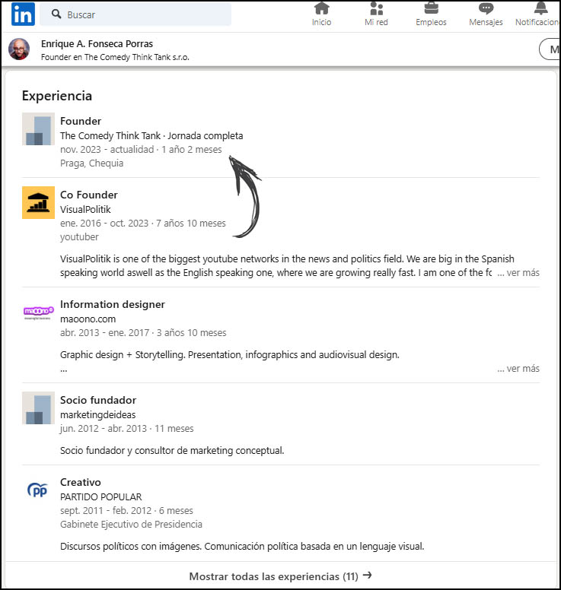Open the Mensajes chat icon
The width and height of the screenshot is (561, 590).
point(486,9)
